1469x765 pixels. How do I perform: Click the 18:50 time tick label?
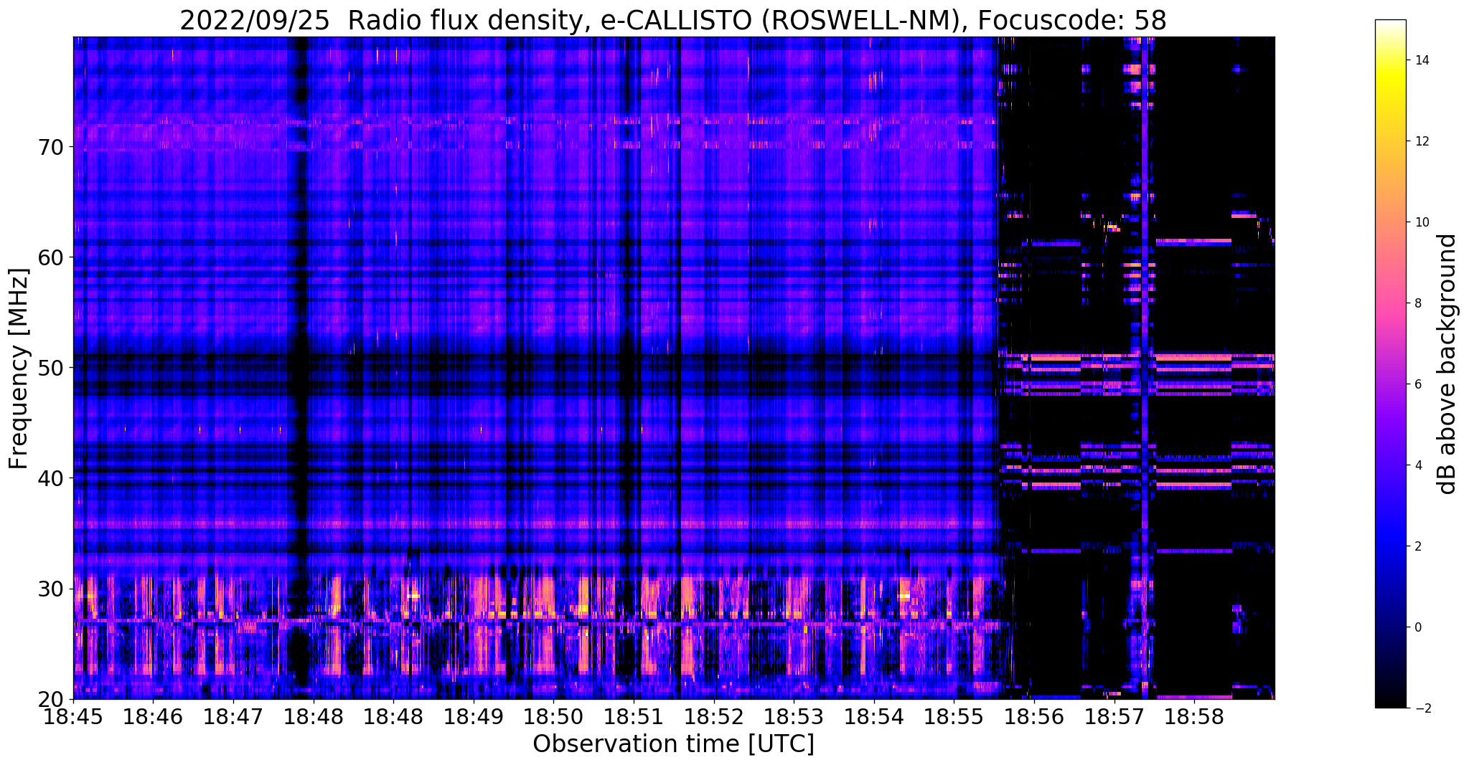[x=553, y=717]
